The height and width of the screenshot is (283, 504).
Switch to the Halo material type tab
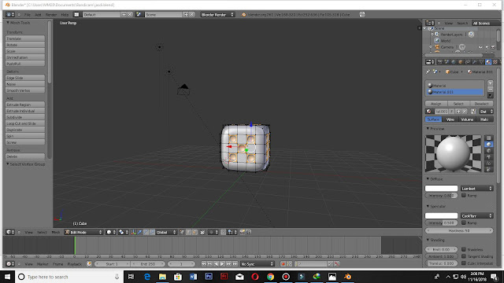pos(484,119)
